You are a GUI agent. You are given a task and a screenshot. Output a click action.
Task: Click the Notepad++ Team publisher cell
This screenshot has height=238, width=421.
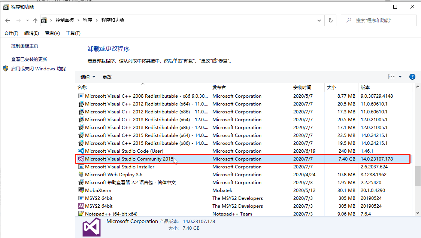tap(232, 214)
